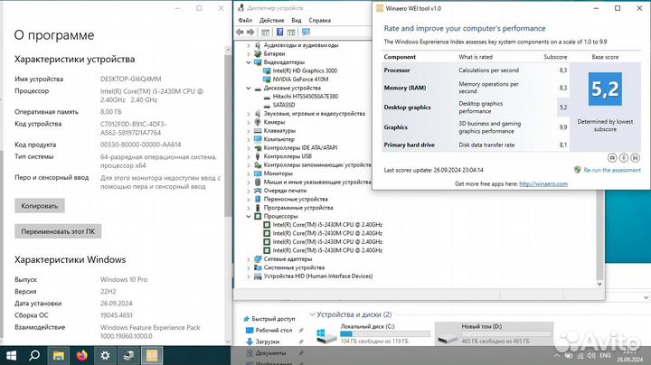Click the Forward arrow in Device Manager toolbar

coord(250,32)
